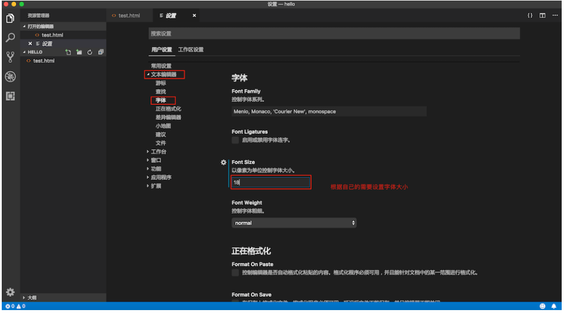This screenshot has height=313, width=564.
Task: Close 设置 in open editors list
Action: [x=30, y=44]
